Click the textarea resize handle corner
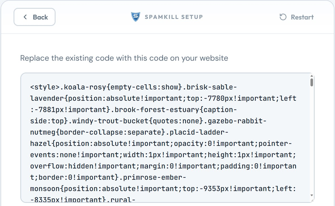The height and width of the screenshot is (206, 335). click(312, 200)
